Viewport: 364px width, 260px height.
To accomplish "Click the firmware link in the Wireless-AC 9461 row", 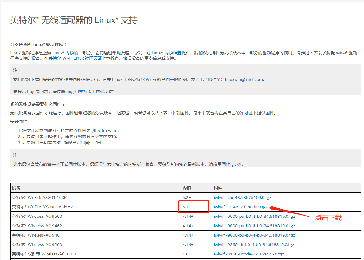I will [x=254, y=235].
